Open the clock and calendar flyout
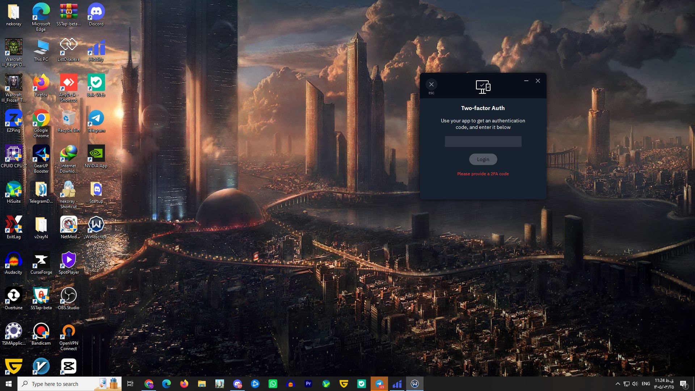Viewport: 695px width, 391px height. pos(664,384)
